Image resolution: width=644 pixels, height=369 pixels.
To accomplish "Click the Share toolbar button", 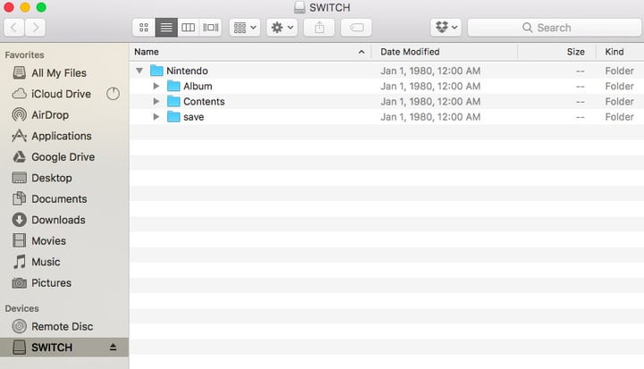I will (319, 28).
